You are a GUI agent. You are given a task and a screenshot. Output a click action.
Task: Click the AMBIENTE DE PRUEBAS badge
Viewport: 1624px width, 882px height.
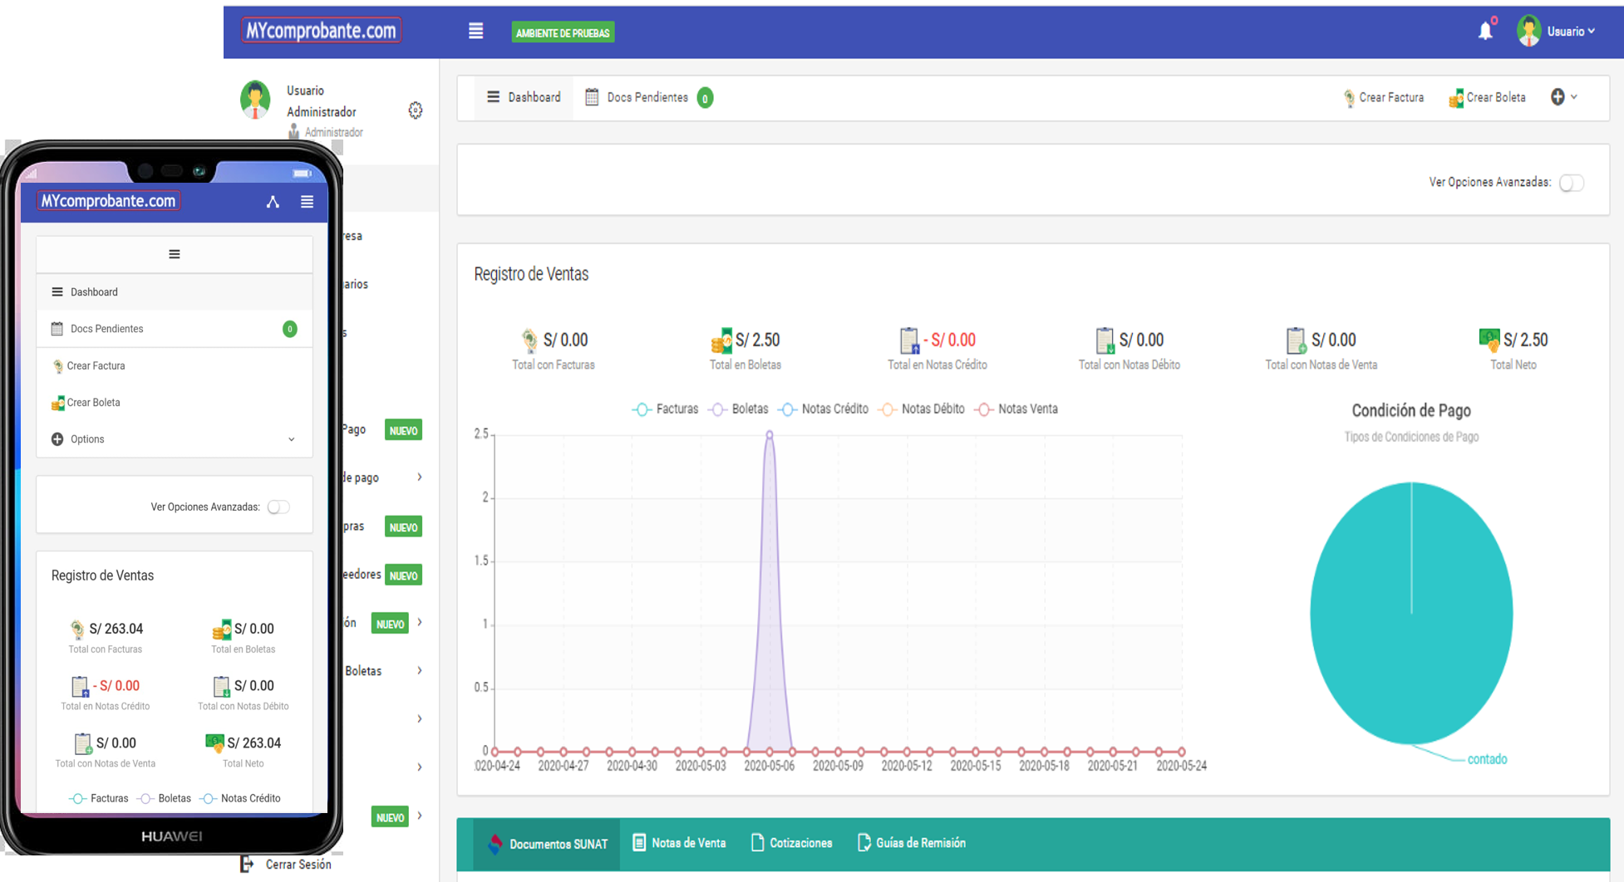coord(563,32)
